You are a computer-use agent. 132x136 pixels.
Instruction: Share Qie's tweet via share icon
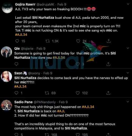(108, 64)
